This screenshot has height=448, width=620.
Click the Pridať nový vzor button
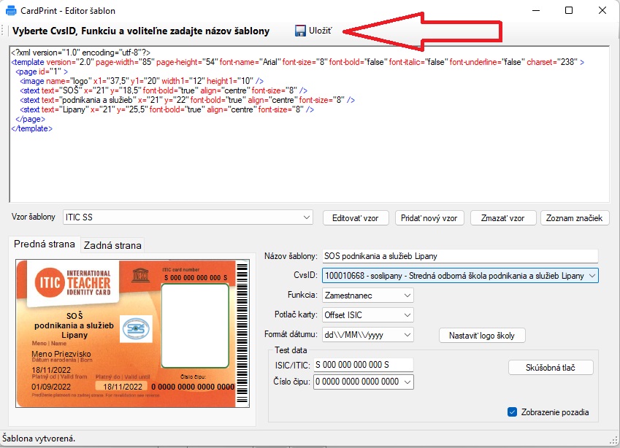(430, 218)
